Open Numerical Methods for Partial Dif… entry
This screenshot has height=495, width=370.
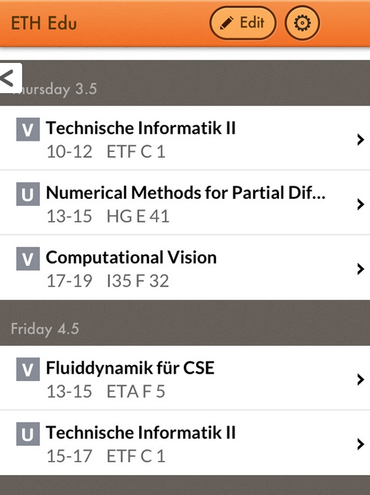(x=185, y=203)
